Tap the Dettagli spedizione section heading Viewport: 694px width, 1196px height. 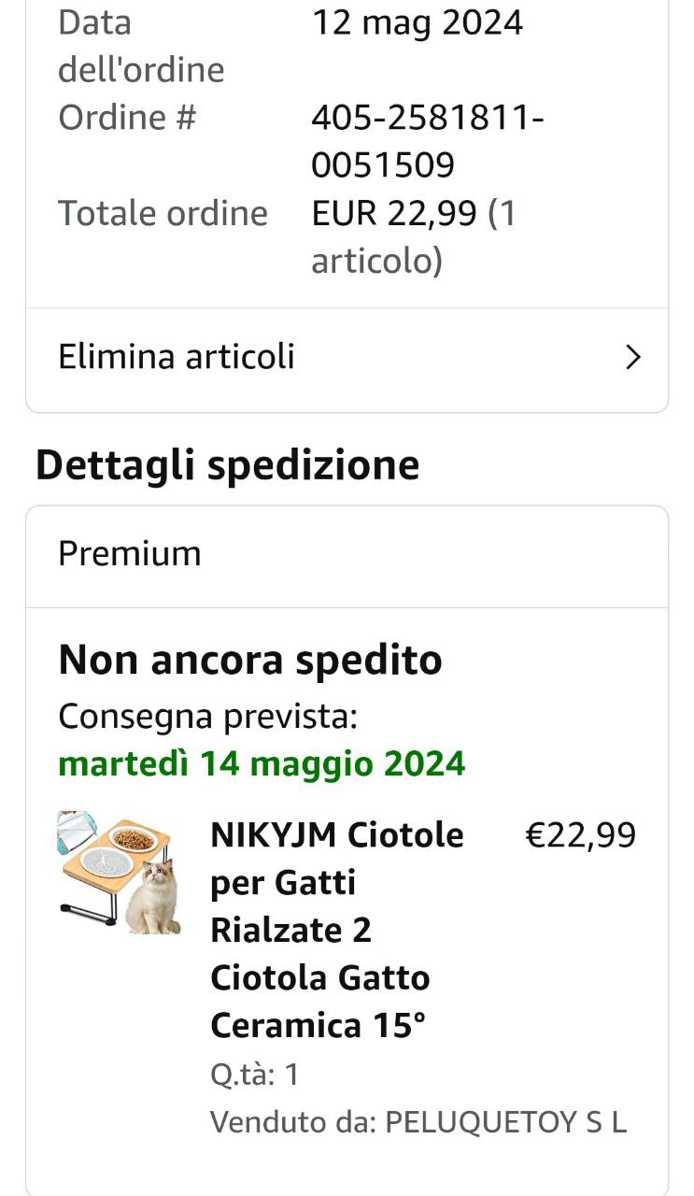(228, 465)
